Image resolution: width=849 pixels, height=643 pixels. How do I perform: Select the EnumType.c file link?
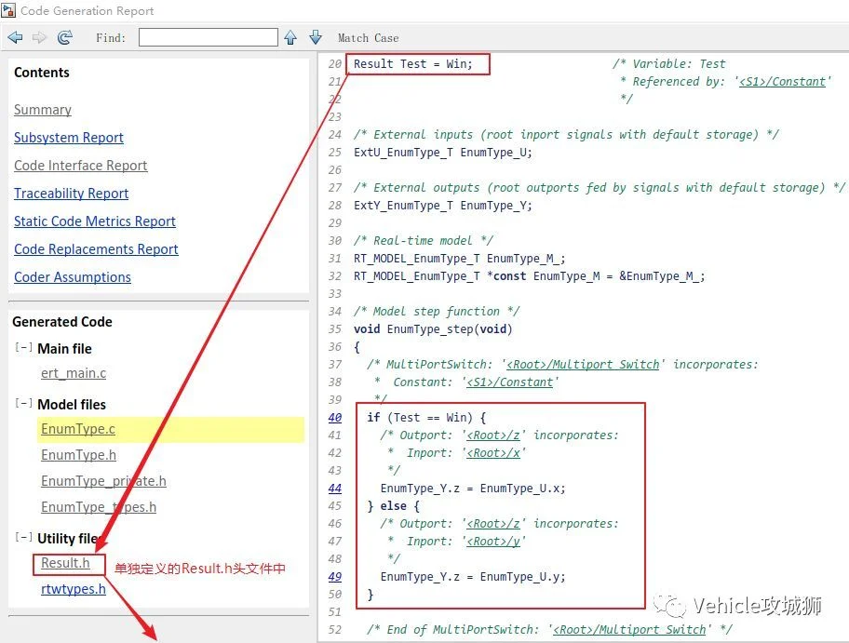pos(78,429)
